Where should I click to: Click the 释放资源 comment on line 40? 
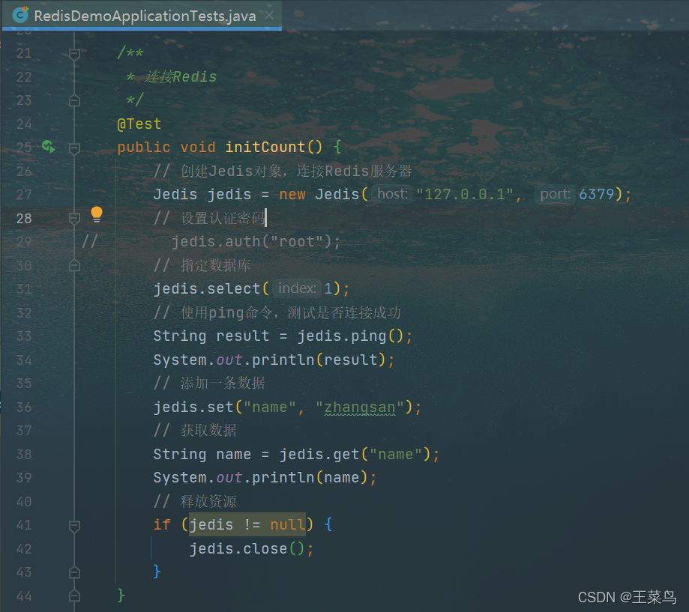195,501
